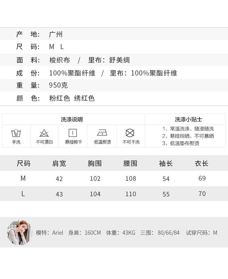Click the 重量 label
Screen dimensions: 228x279
coord(28,85)
